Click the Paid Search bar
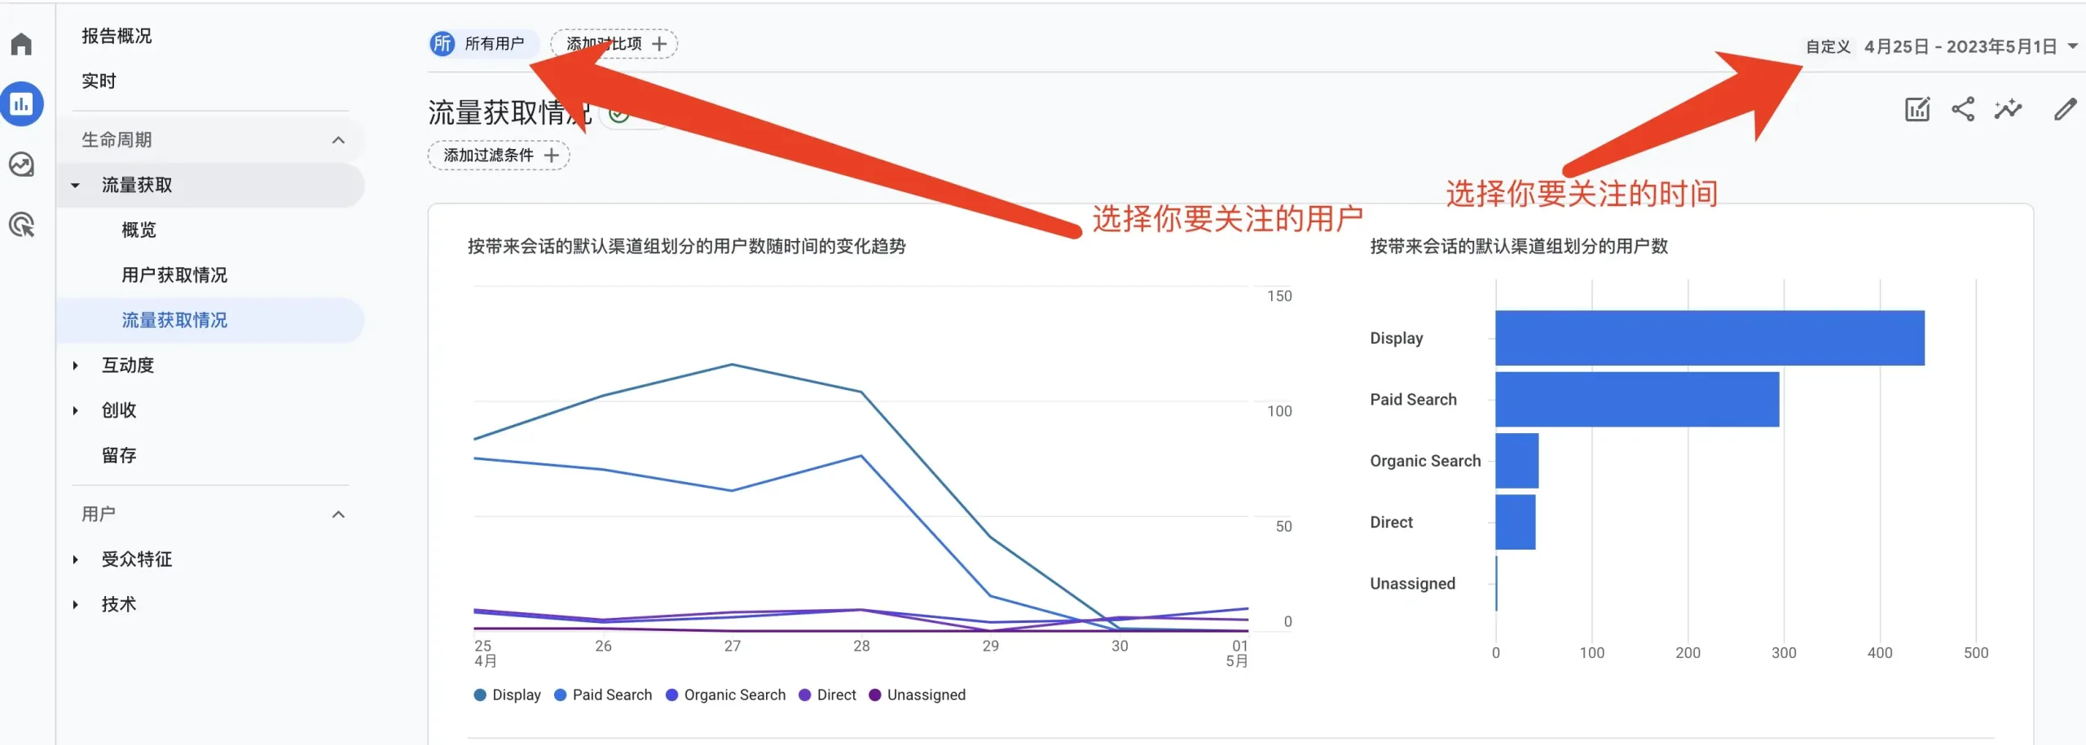This screenshot has height=745, width=2086. [1637, 400]
